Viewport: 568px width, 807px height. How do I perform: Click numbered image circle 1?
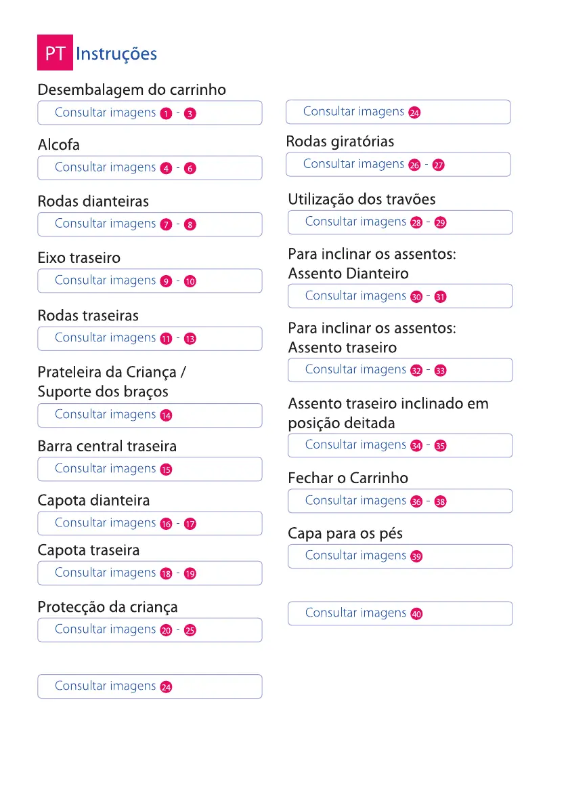[x=166, y=114]
